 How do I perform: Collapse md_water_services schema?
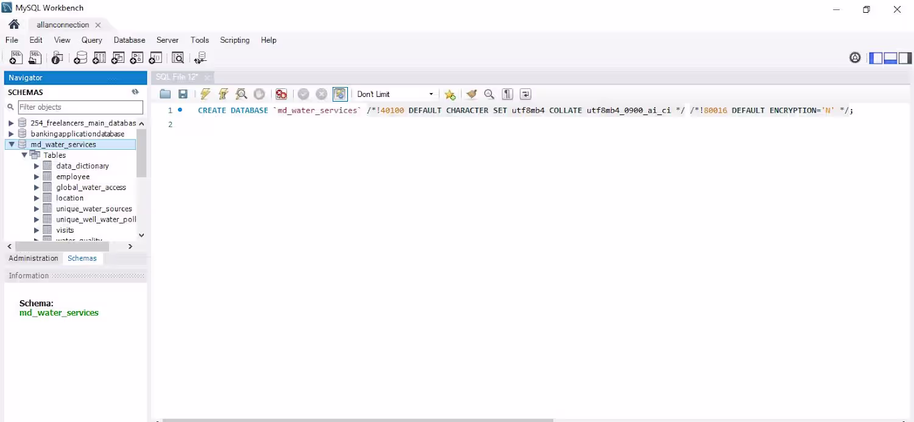point(11,144)
